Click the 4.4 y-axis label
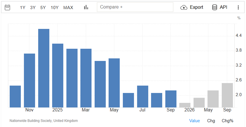Viewport: 246px width, 127px height. point(239,35)
